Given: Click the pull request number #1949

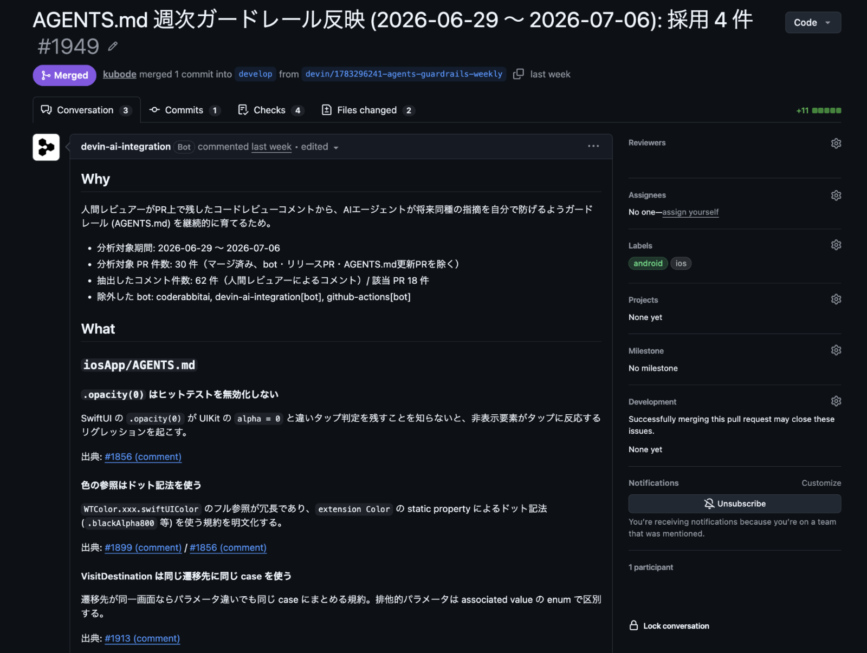Looking at the screenshot, I should tap(68, 47).
